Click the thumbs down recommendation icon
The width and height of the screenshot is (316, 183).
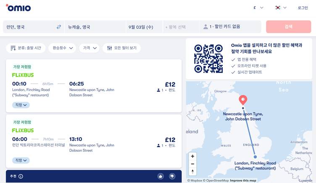[x=172, y=176]
